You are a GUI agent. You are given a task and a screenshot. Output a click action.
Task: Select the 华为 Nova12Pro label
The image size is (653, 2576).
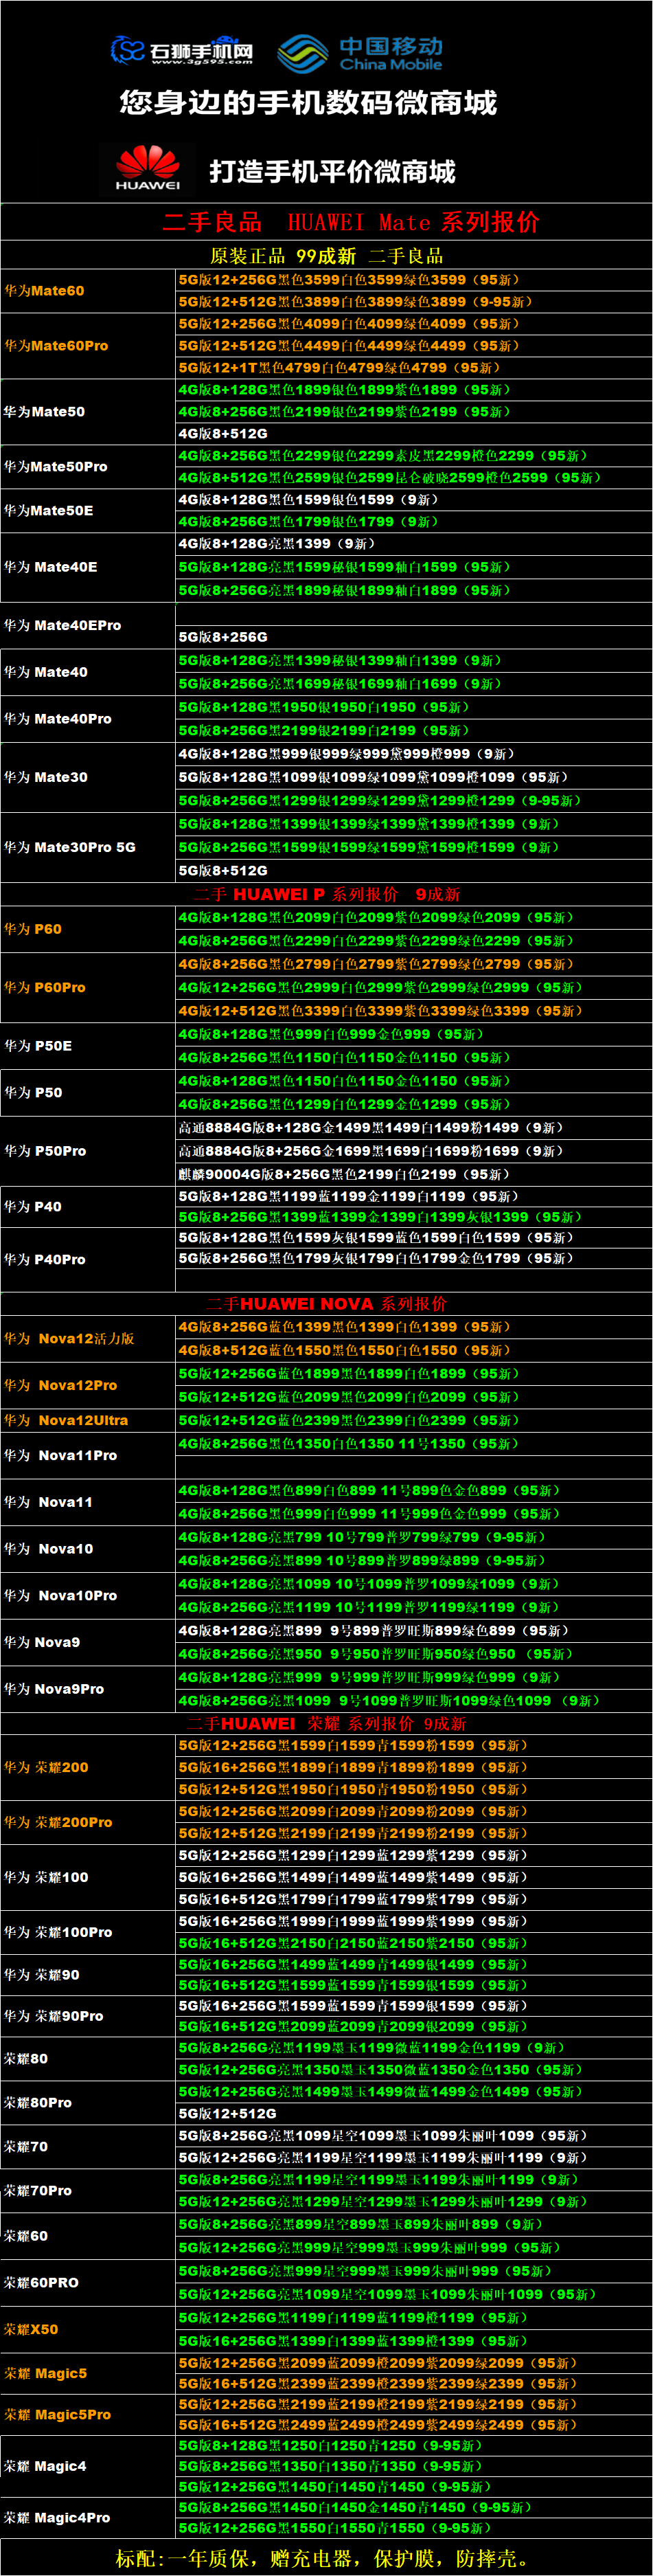pos(61,1386)
